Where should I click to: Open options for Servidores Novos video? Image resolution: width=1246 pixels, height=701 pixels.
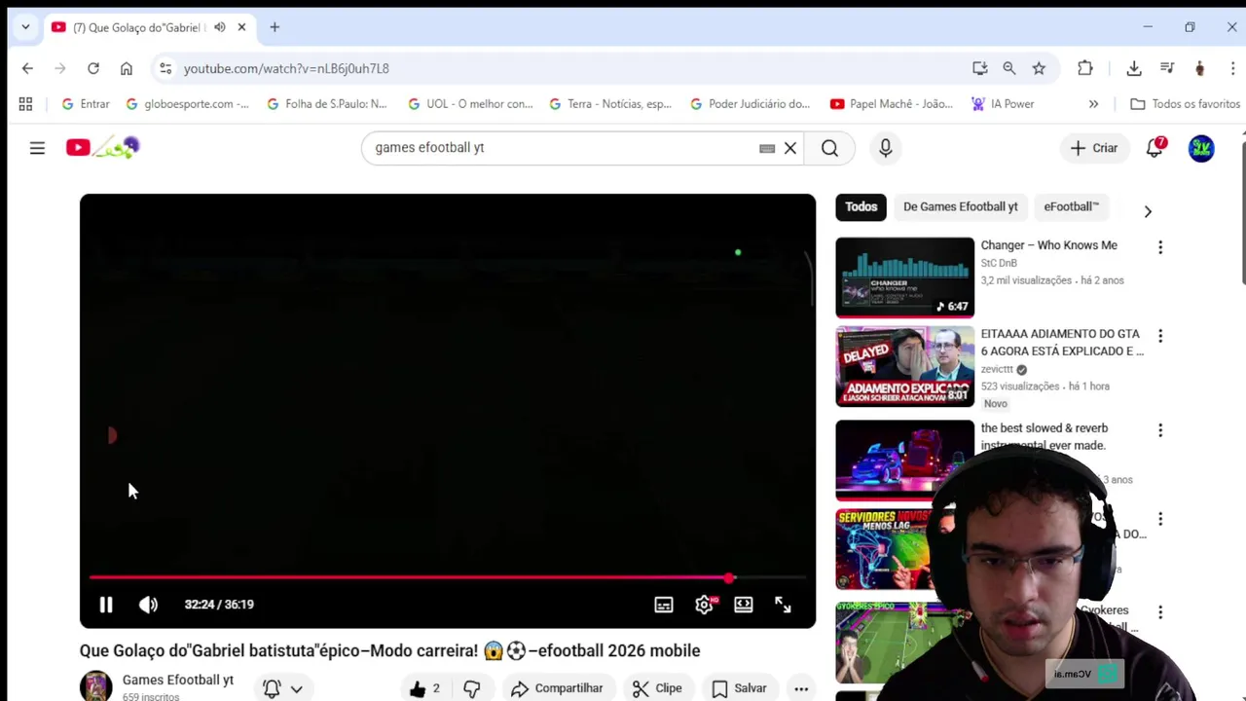pyautogui.click(x=1160, y=519)
